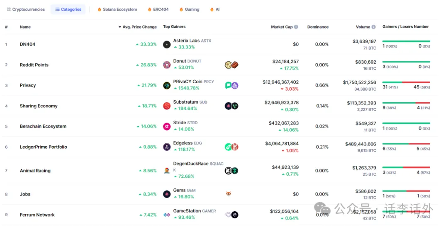Viewport: 448px width, 227px height.
Task: Open the Cryptocurrencies tab
Action: pos(26,10)
